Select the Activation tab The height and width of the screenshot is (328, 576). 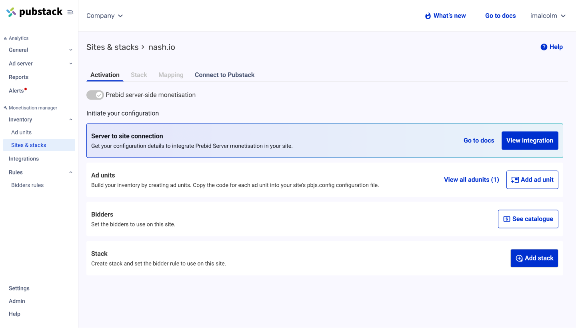click(105, 75)
